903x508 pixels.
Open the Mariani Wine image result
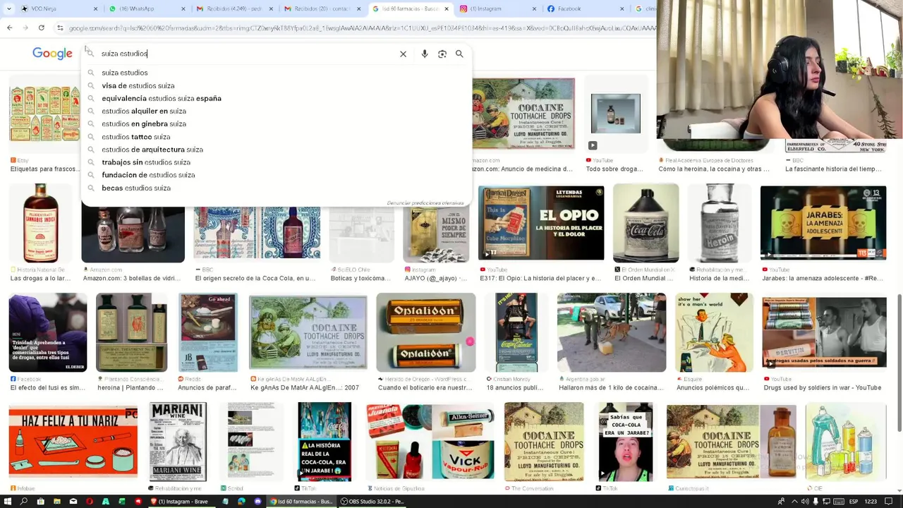(x=178, y=442)
